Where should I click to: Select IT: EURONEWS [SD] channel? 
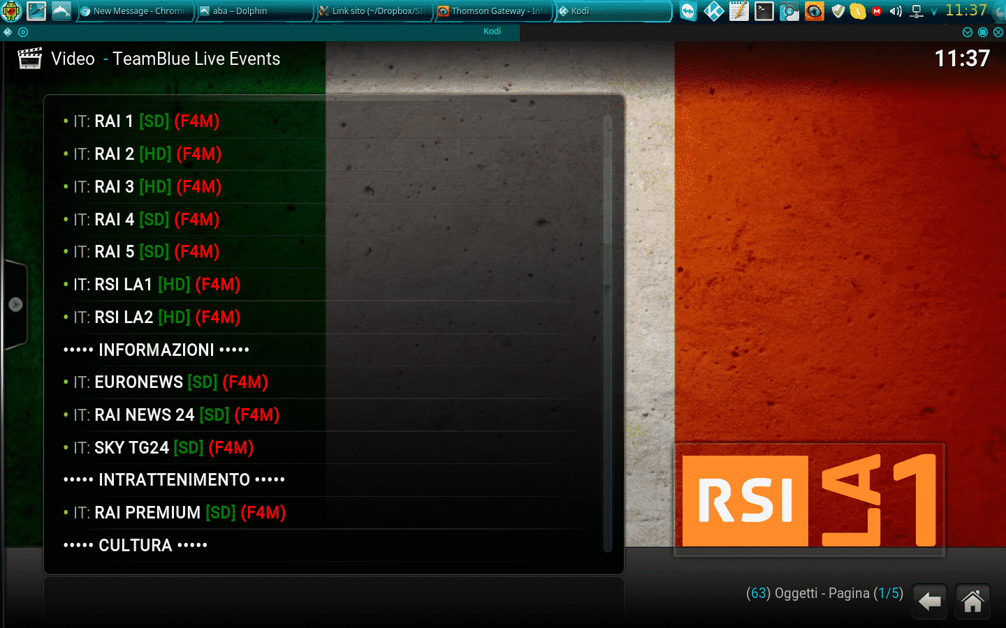click(x=170, y=382)
